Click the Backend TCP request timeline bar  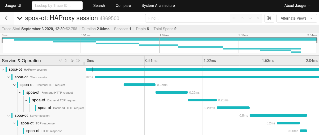coord(202,100)
